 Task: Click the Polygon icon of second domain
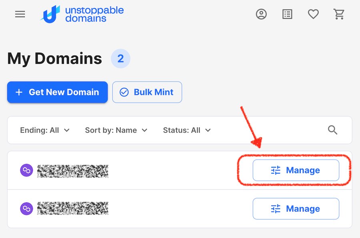pos(27,209)
